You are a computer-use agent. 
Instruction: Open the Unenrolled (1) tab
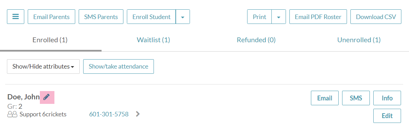[359, 40]
